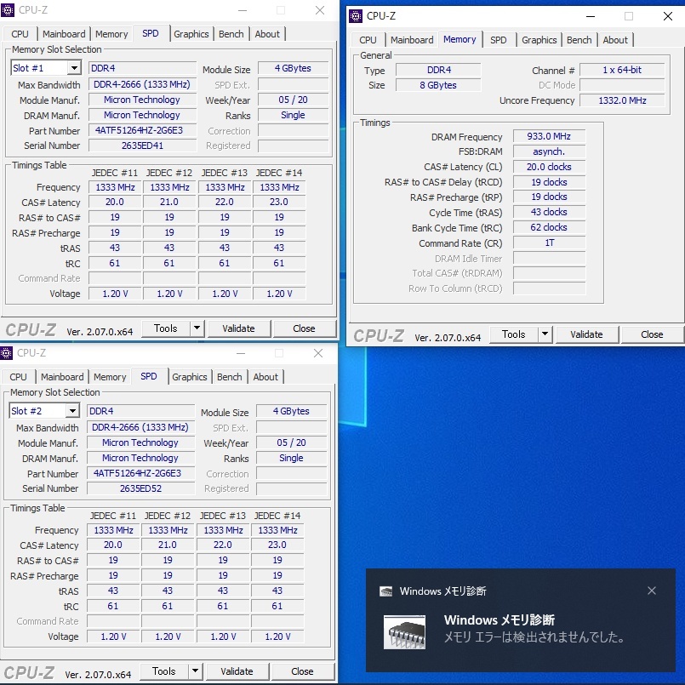Screen dimensions: 685x685
Task: Click the CPU-Z icon in the bottom-left window title bar
Action: [x=8, y=353]
